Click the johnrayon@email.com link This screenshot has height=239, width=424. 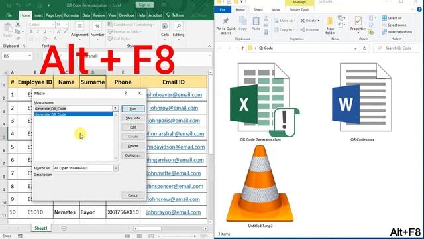(174, 212)
